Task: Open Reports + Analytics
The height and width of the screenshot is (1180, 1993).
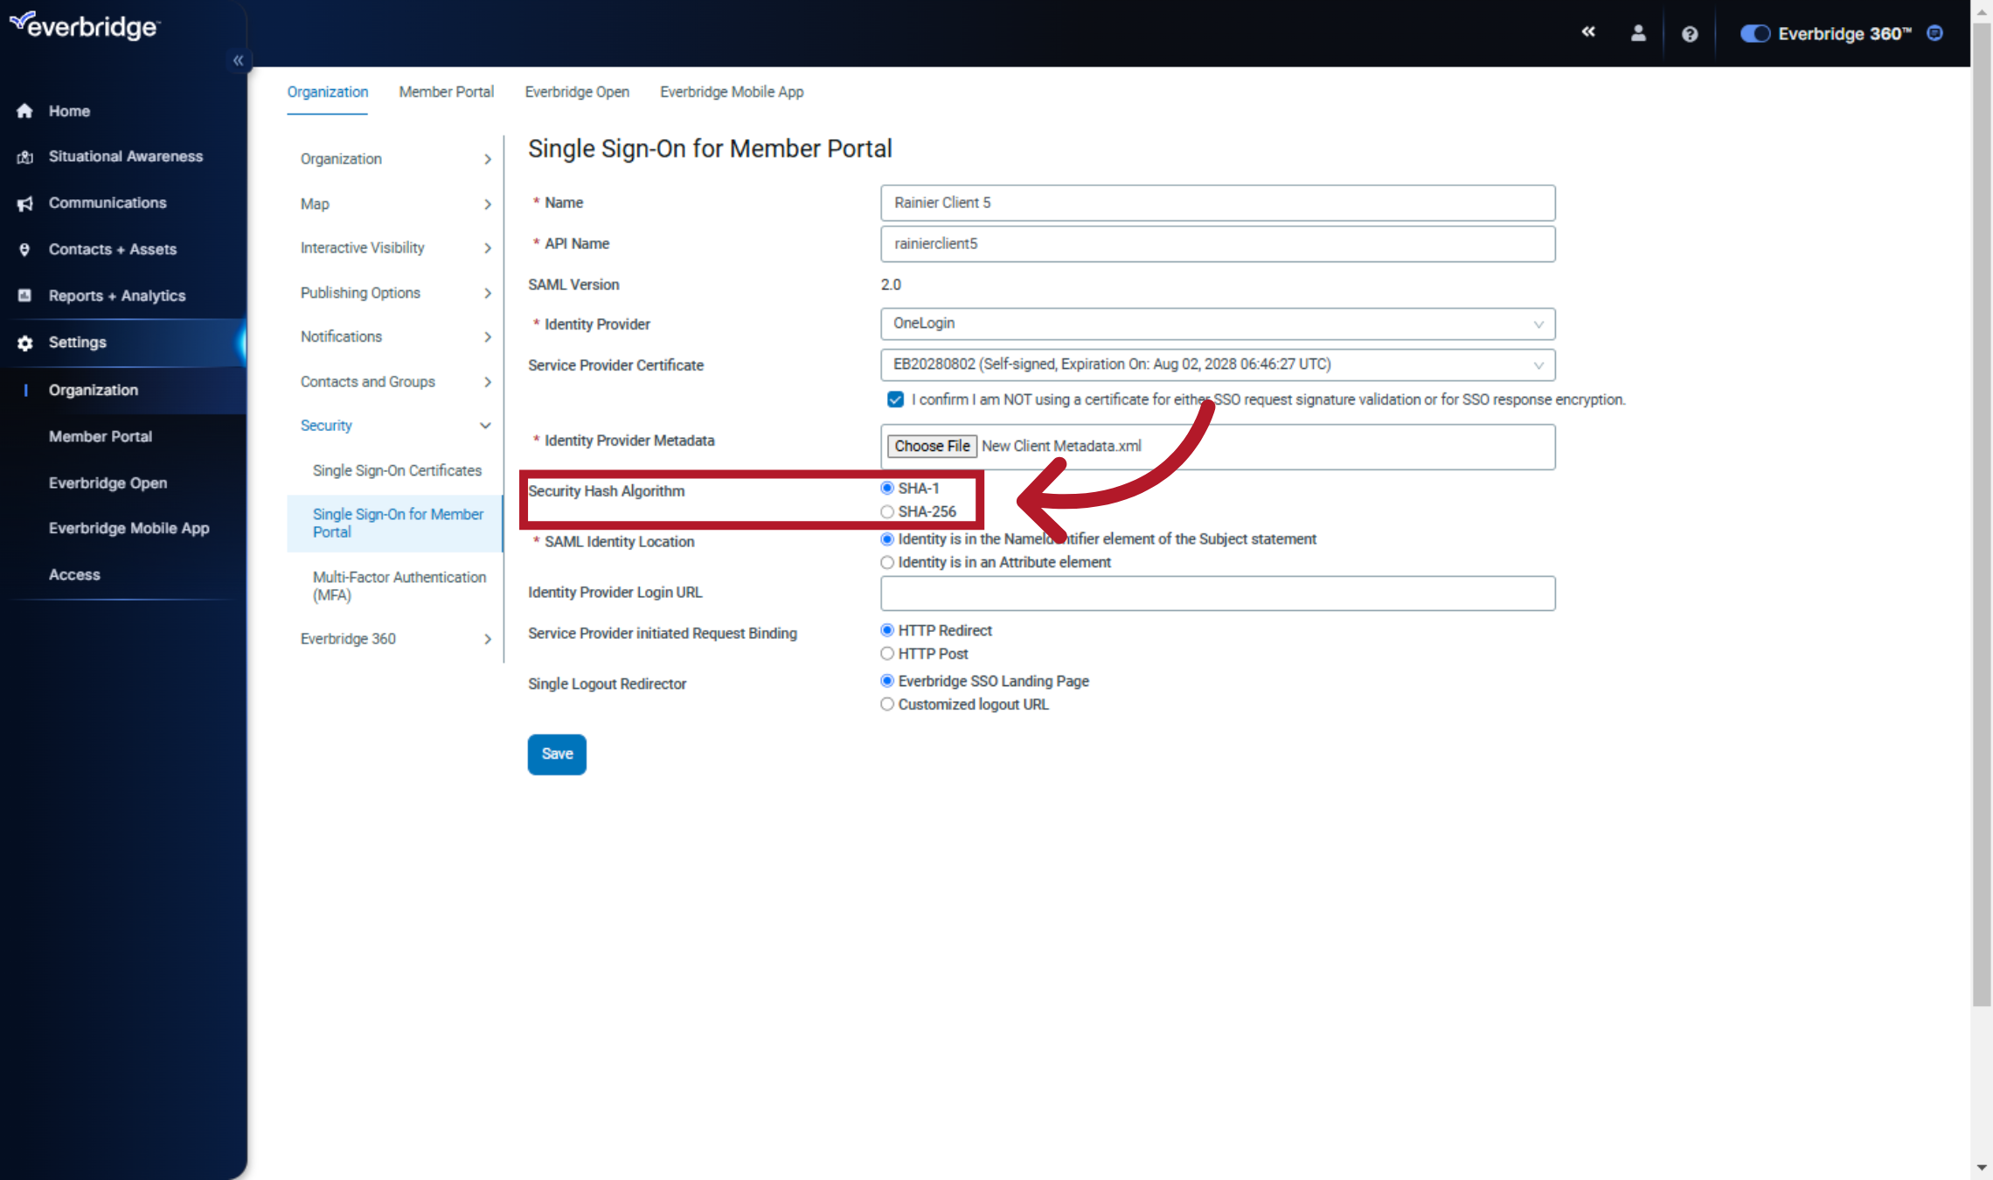Action: 117,295
